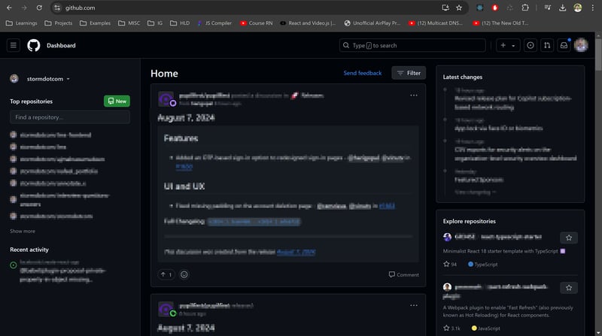This screenshot has height=336, width=602.
Task: Click the GitHub Octocat logo
Action: pos(34,45)
